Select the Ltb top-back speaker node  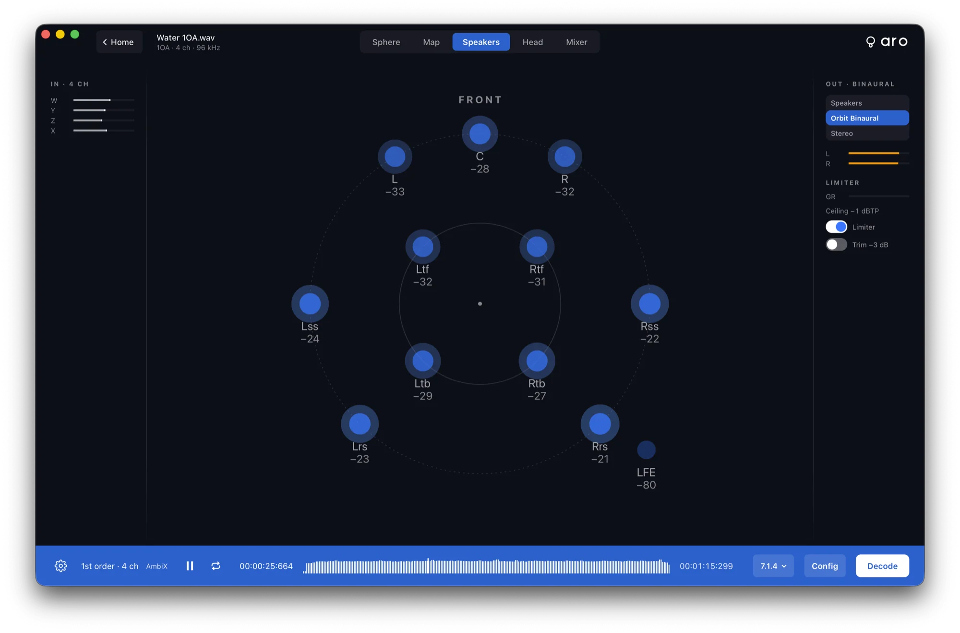422,361
